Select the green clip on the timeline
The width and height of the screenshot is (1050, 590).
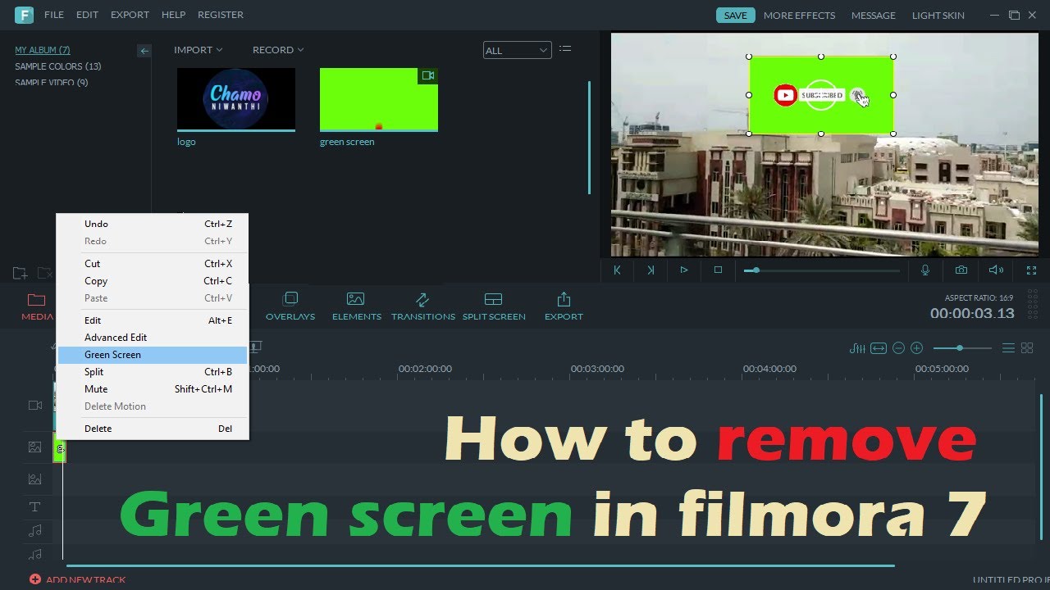[59, 449]
